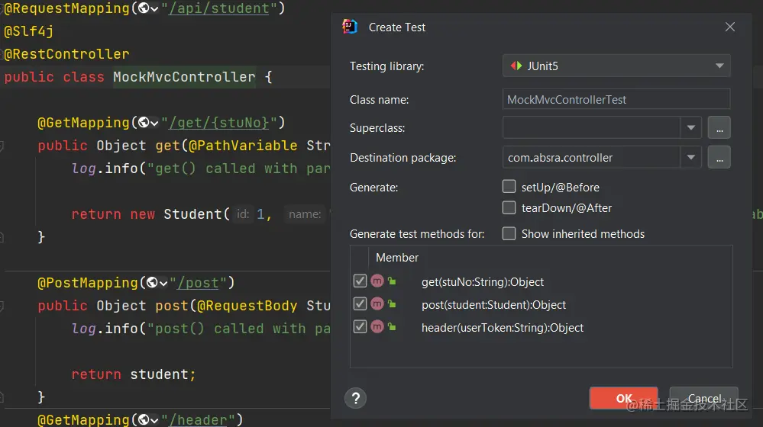763x427 pixels.
Task: Click @RestController annotation in editor
Action: point(66,54)
